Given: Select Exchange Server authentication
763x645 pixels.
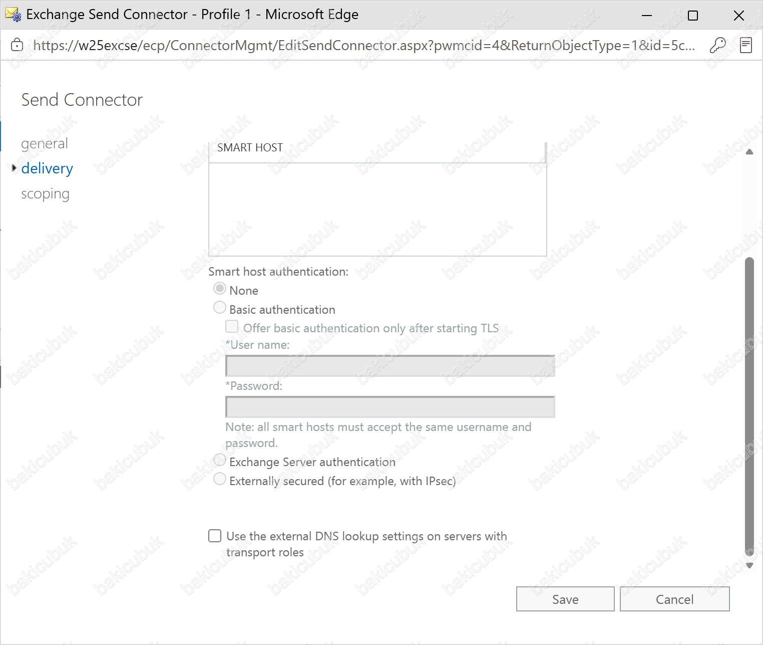Looking at the screenshot, I should [219, 460].
